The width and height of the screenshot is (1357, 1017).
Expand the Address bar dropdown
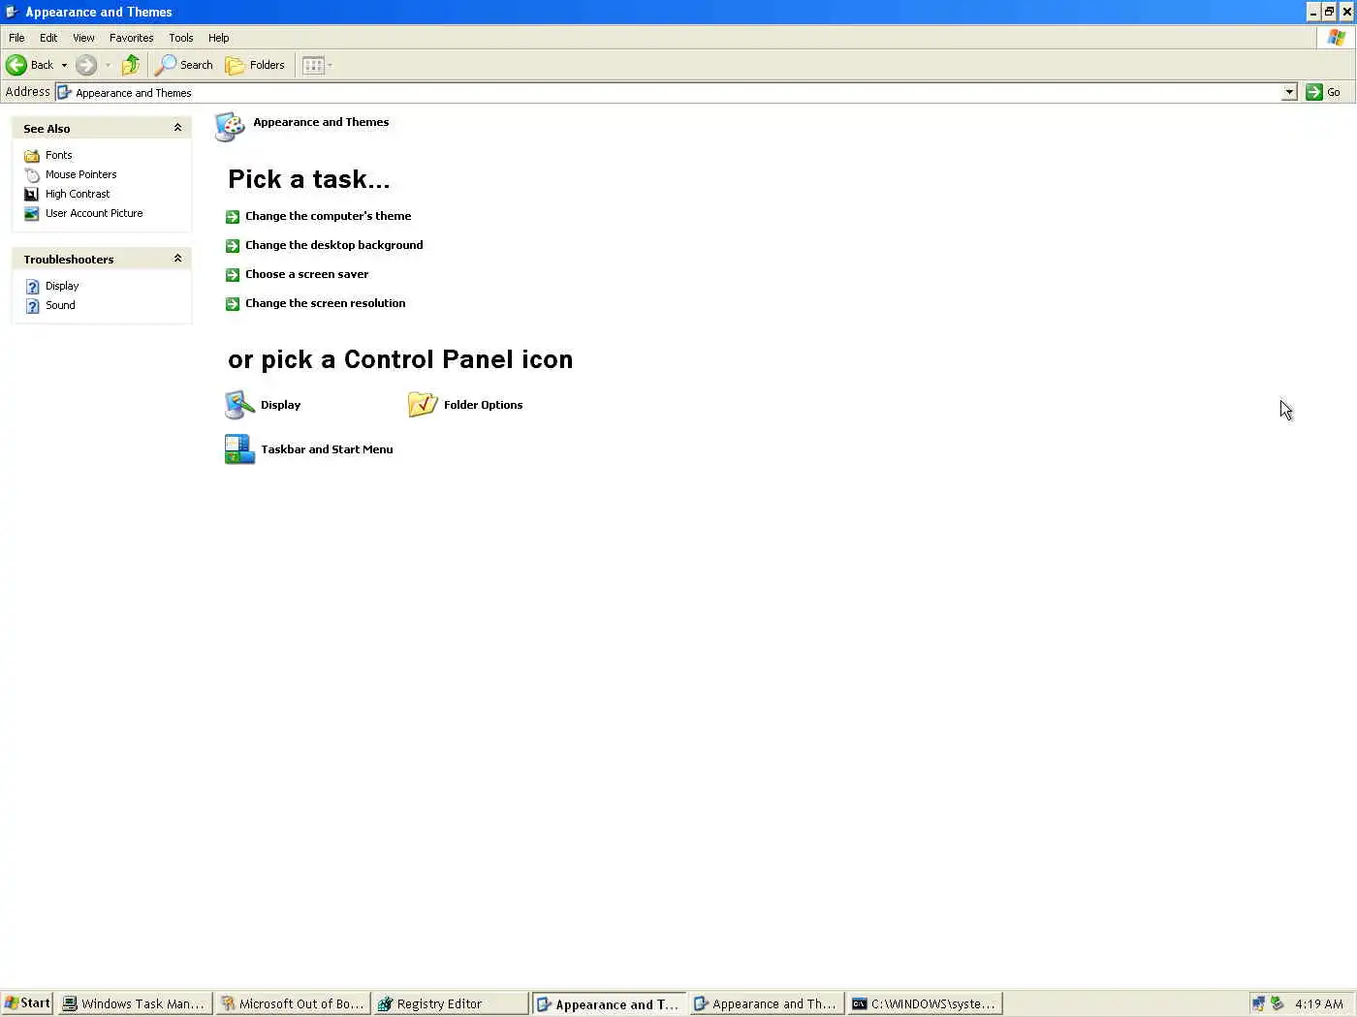1289,92
